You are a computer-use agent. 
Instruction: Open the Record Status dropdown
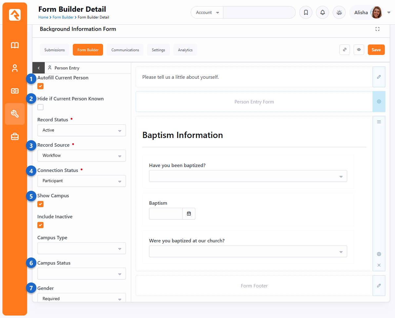pyautogui.click(x=81, y=130)
